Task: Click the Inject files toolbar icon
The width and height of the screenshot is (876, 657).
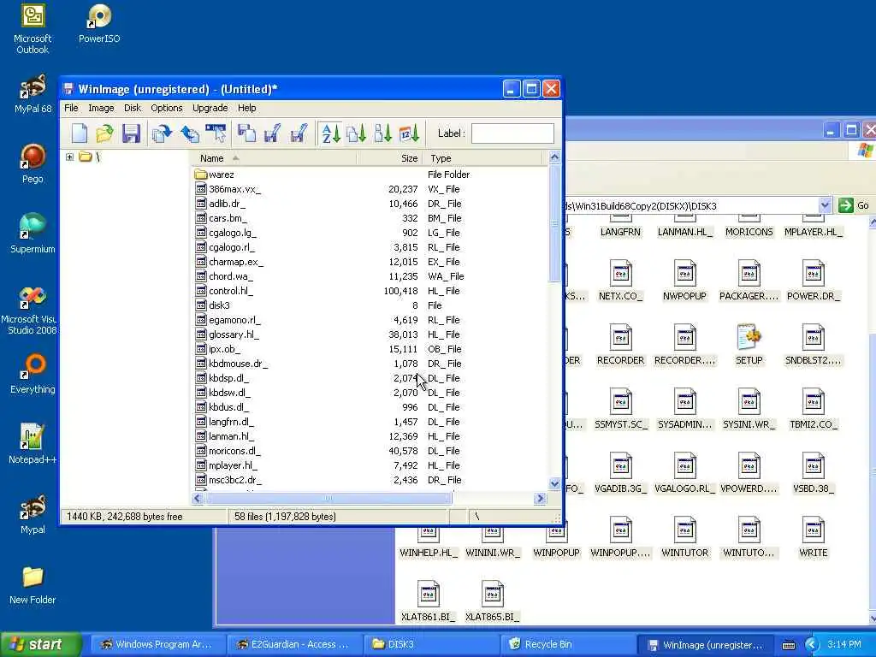Action: (162, 133)
